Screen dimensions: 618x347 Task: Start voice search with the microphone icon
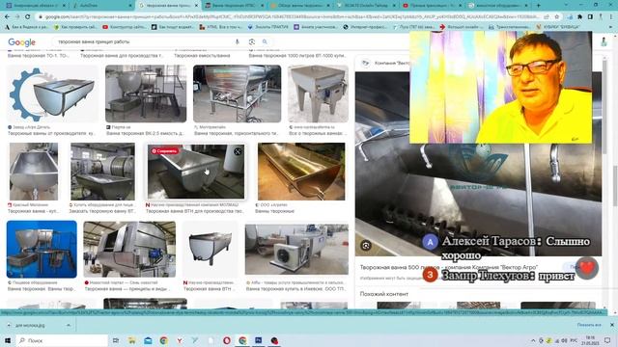[x=237, y=41]
